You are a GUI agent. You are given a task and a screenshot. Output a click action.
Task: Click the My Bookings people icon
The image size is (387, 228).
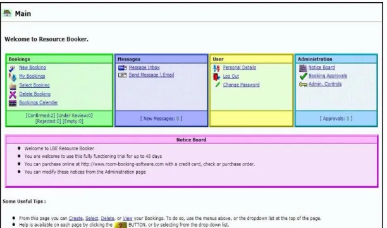pos(13,77)
